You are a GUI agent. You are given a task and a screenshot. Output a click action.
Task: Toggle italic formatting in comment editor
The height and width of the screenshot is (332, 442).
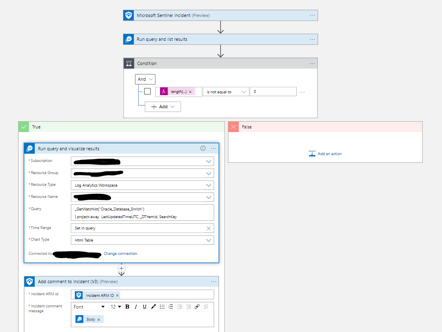tap(136, 307)
